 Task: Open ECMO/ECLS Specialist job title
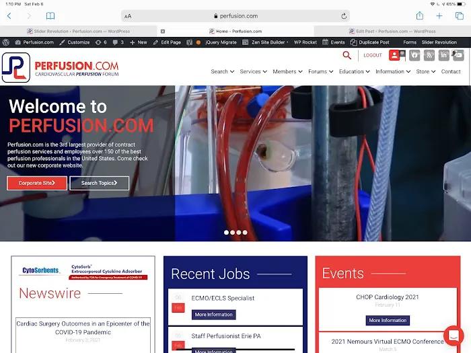coord(223,298)
